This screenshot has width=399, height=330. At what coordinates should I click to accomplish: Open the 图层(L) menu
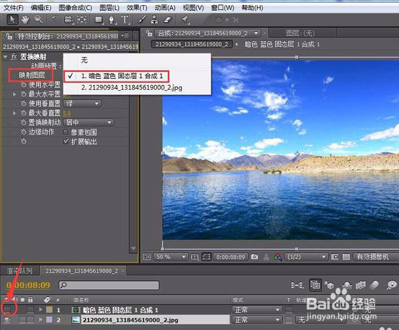tap(109, 8)
